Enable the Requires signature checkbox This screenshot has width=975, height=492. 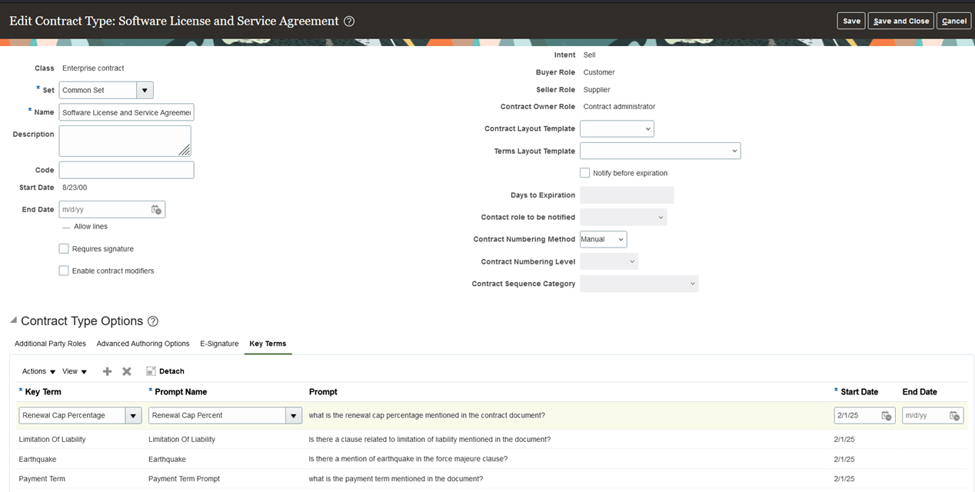click(x=64, y=249)
